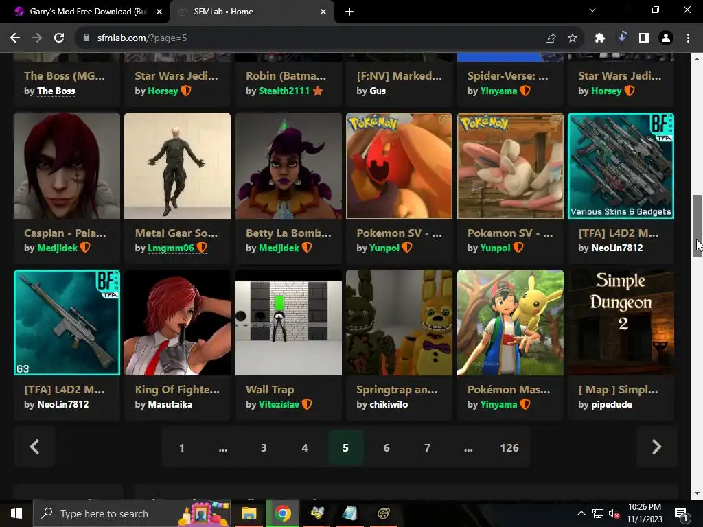The width and height of the screenshot is (703, 527).
Task: Open author Vitezislav profile
Action: click(279, 404)
